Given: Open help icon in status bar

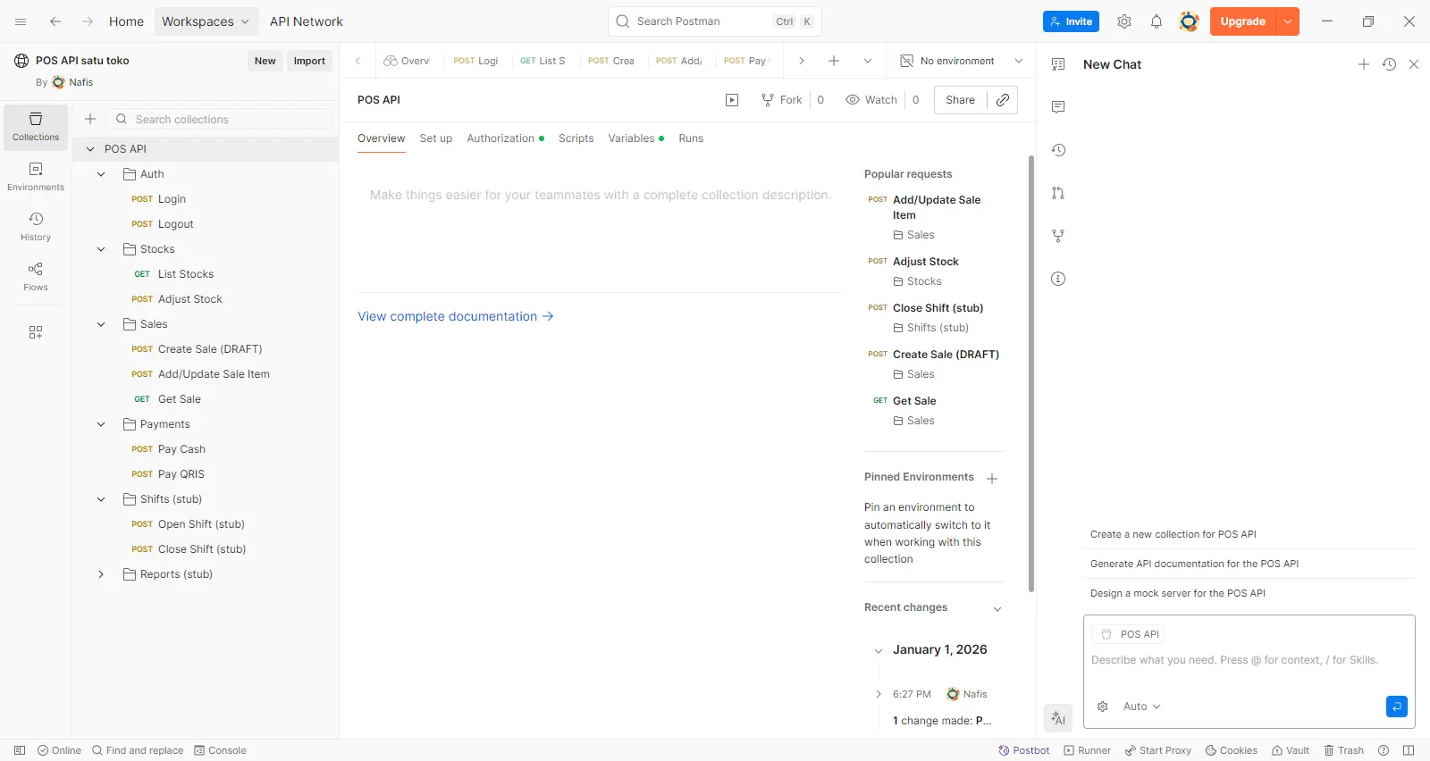Looking at the screenshot, I should pyautogui.click(x=1384, y=750).
